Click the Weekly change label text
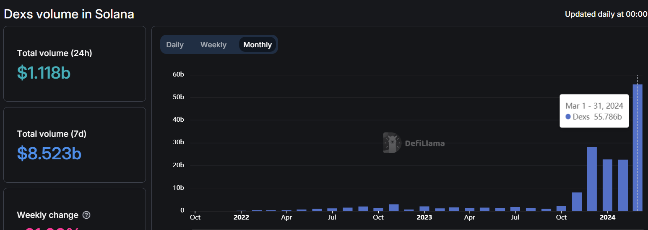Screen dimensions: 648x230 click(x=47, y=215)
